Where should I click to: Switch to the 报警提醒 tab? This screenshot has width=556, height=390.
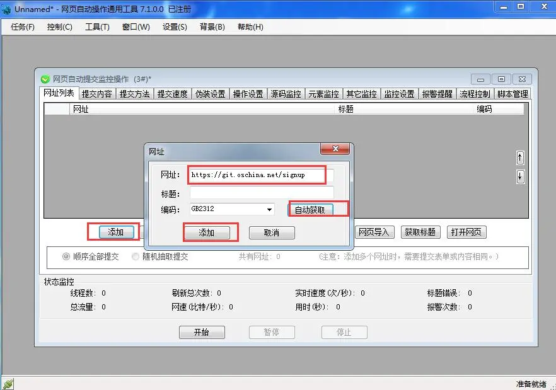point(437,94)
